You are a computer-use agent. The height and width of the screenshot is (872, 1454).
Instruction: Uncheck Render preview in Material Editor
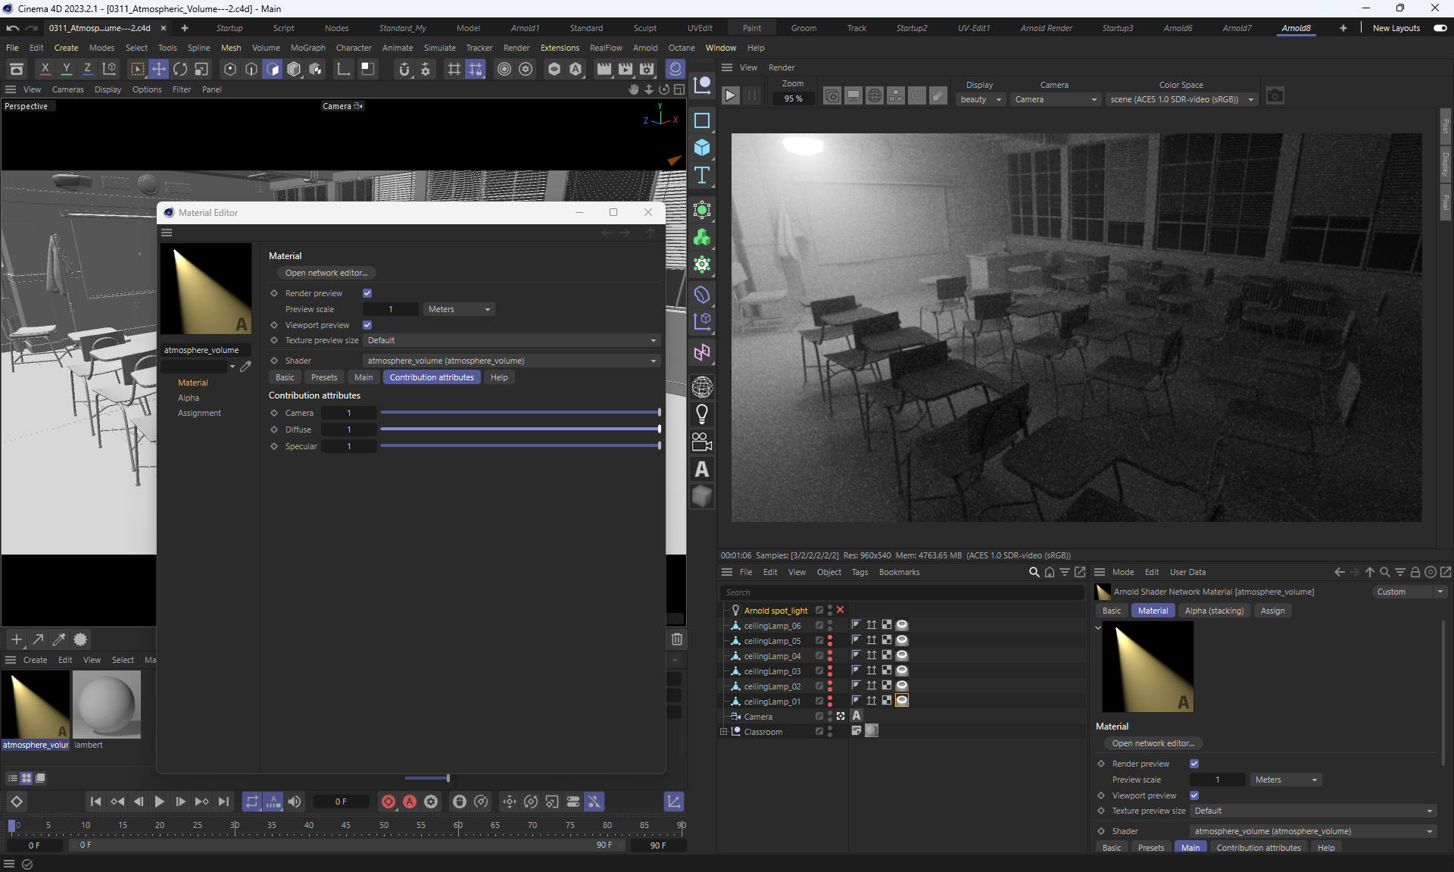[x=367, y=293]
